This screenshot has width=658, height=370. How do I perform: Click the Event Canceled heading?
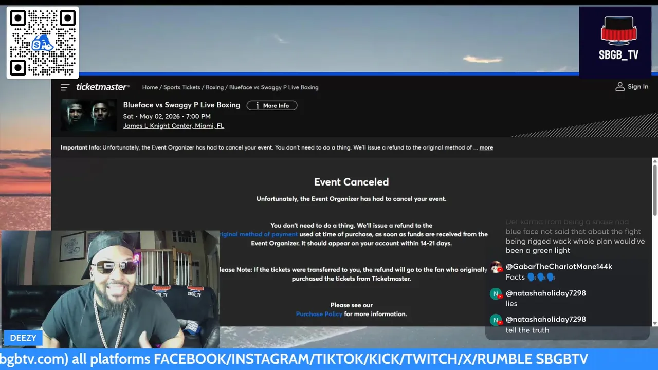click(351, 182)
